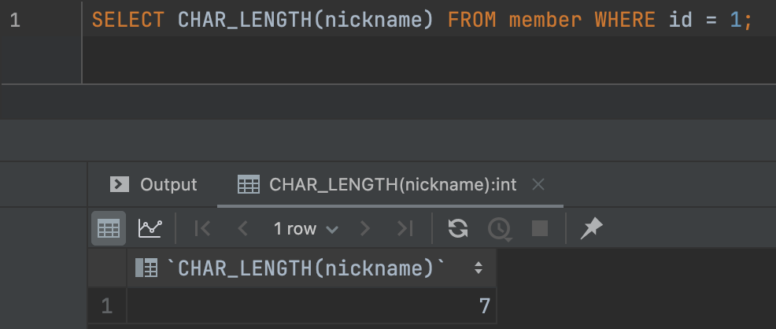Close the CHAR_LENGTH(nickname):int tab
The width and height of the screenshot is (776, 329).
pyautogui.click(x=538, y=185)
